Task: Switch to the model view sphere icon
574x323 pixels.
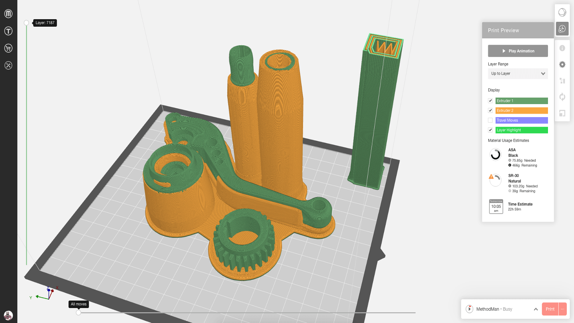Action: [x=562, y=12]
